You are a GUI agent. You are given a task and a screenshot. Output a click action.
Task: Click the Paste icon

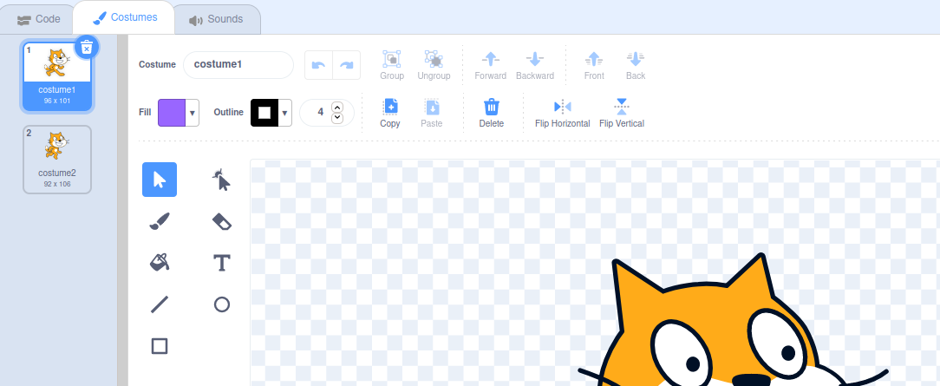click(432, 107)
